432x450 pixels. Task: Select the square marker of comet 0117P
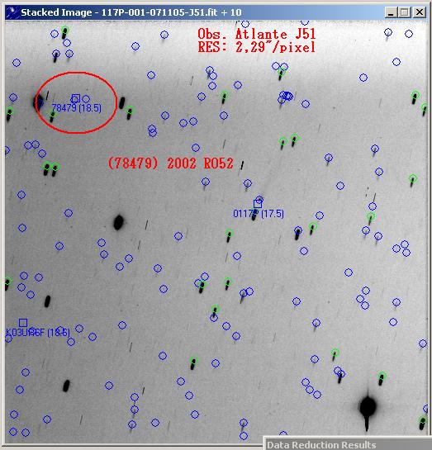coord(258,204)
